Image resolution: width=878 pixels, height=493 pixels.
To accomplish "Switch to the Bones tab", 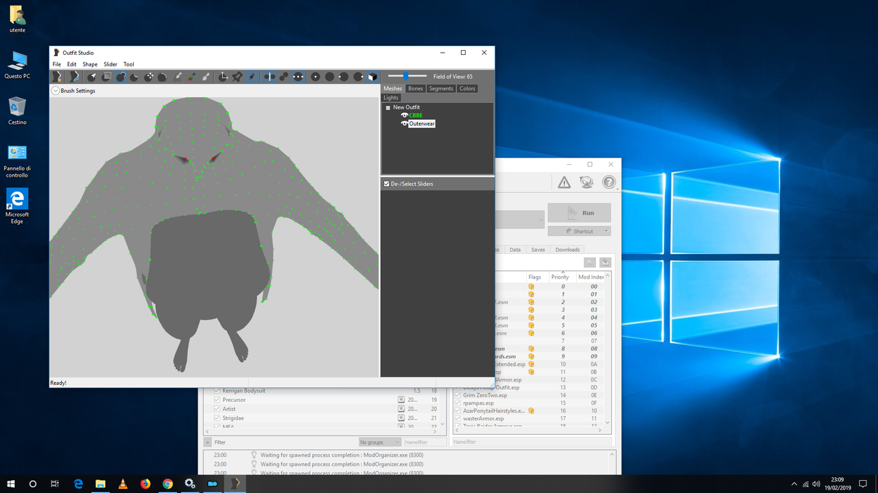I will tap(416, 88).
